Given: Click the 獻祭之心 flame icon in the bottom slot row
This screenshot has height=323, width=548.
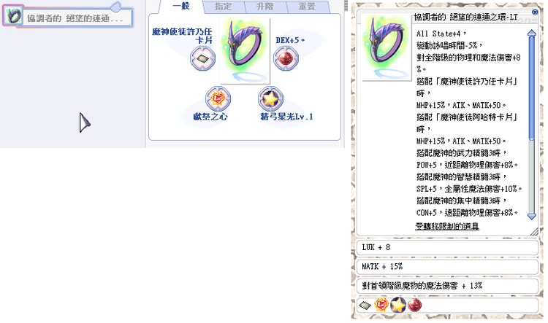Looking at the screenshot, I should click(381, 305).
